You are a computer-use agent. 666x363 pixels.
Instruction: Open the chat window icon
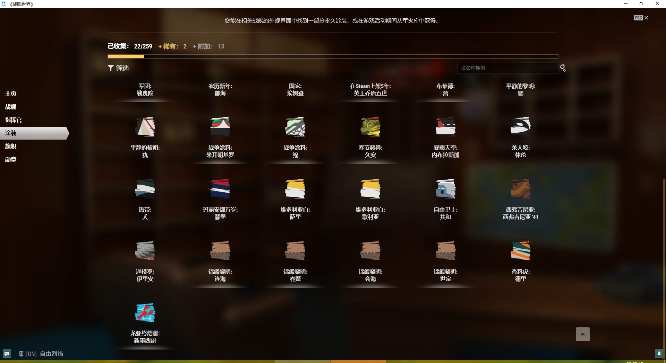7,354
